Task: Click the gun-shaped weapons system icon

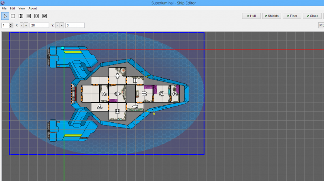Action: 135,107
